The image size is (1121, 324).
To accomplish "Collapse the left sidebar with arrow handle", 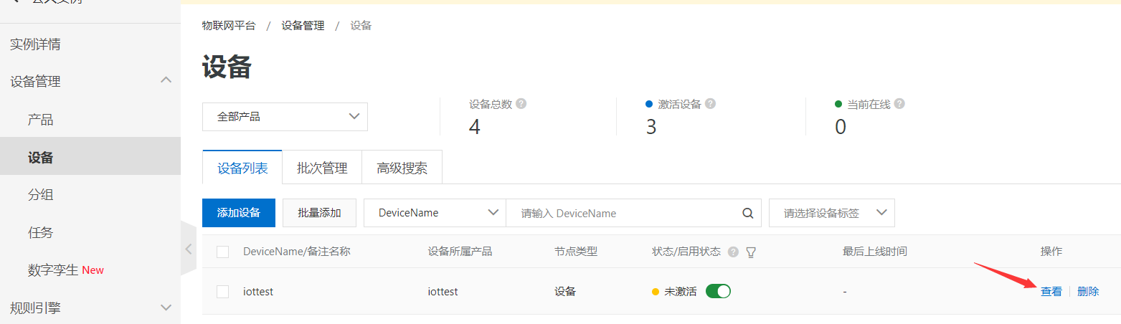I will tap(189, 249).
